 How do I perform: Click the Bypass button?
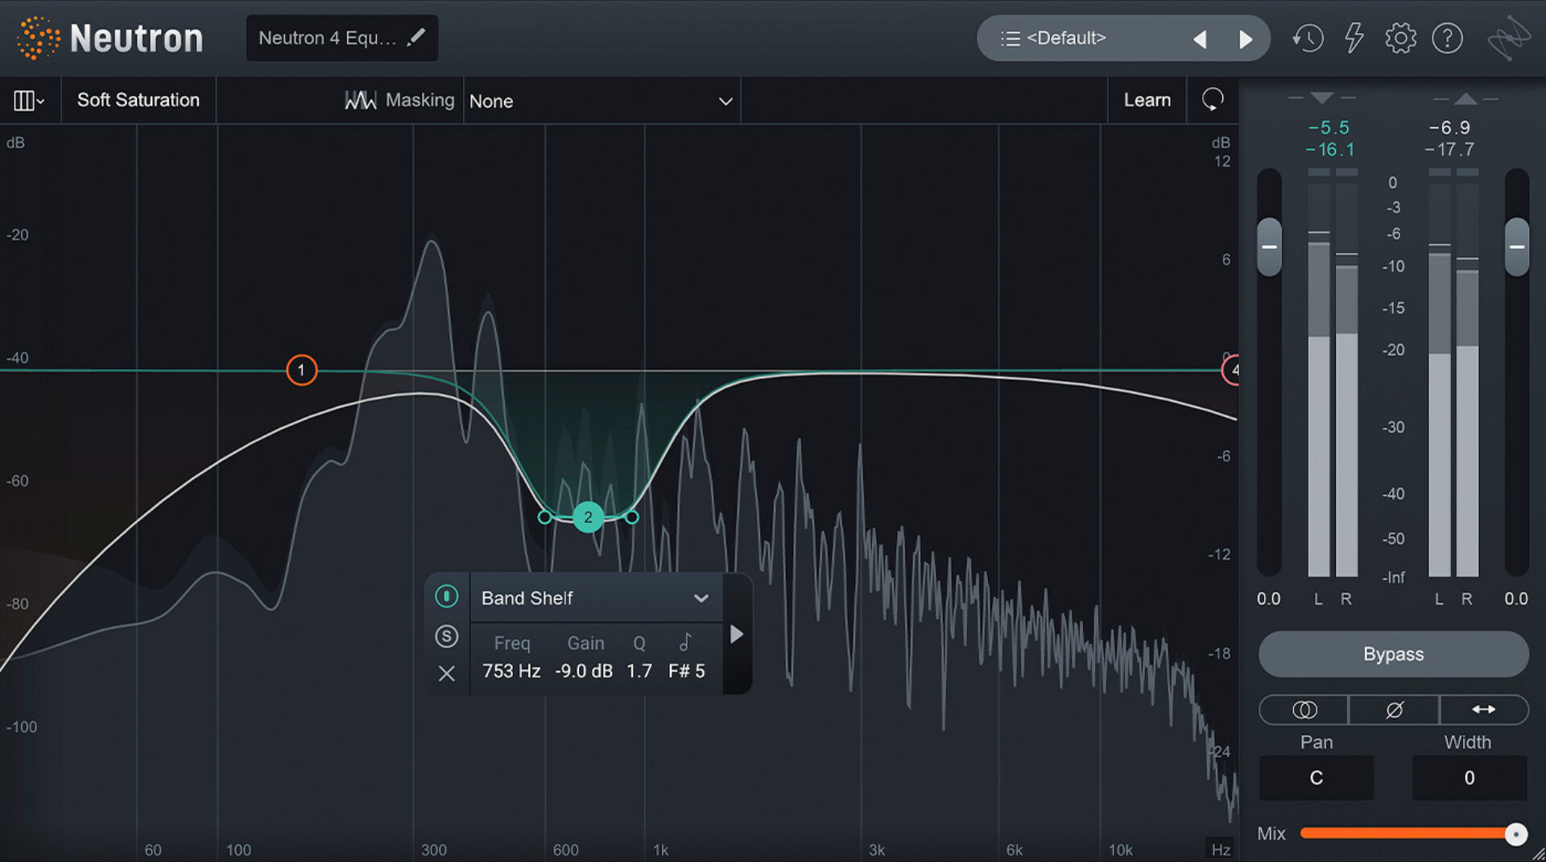[x=1393, y=654]
